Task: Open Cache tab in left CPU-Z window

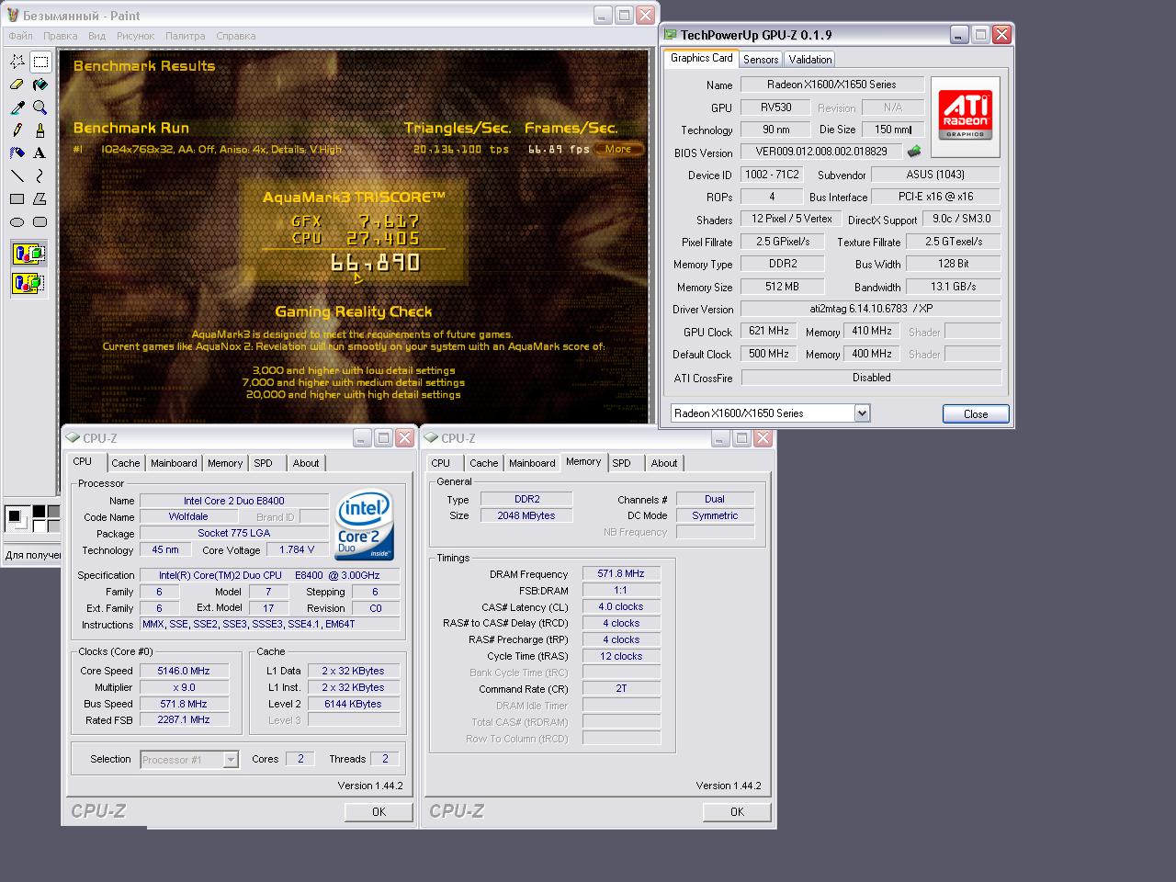Action: point(126,463)
